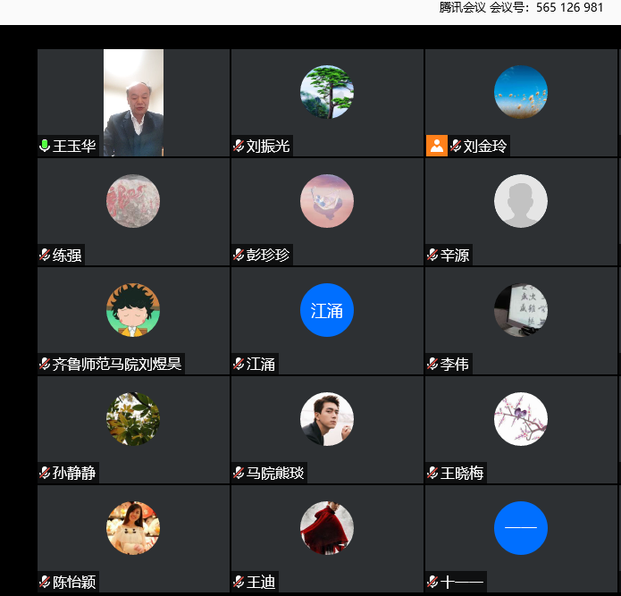Select the blue 江涌 initials avatar
621x596 pixels.
tap(327, 310)
